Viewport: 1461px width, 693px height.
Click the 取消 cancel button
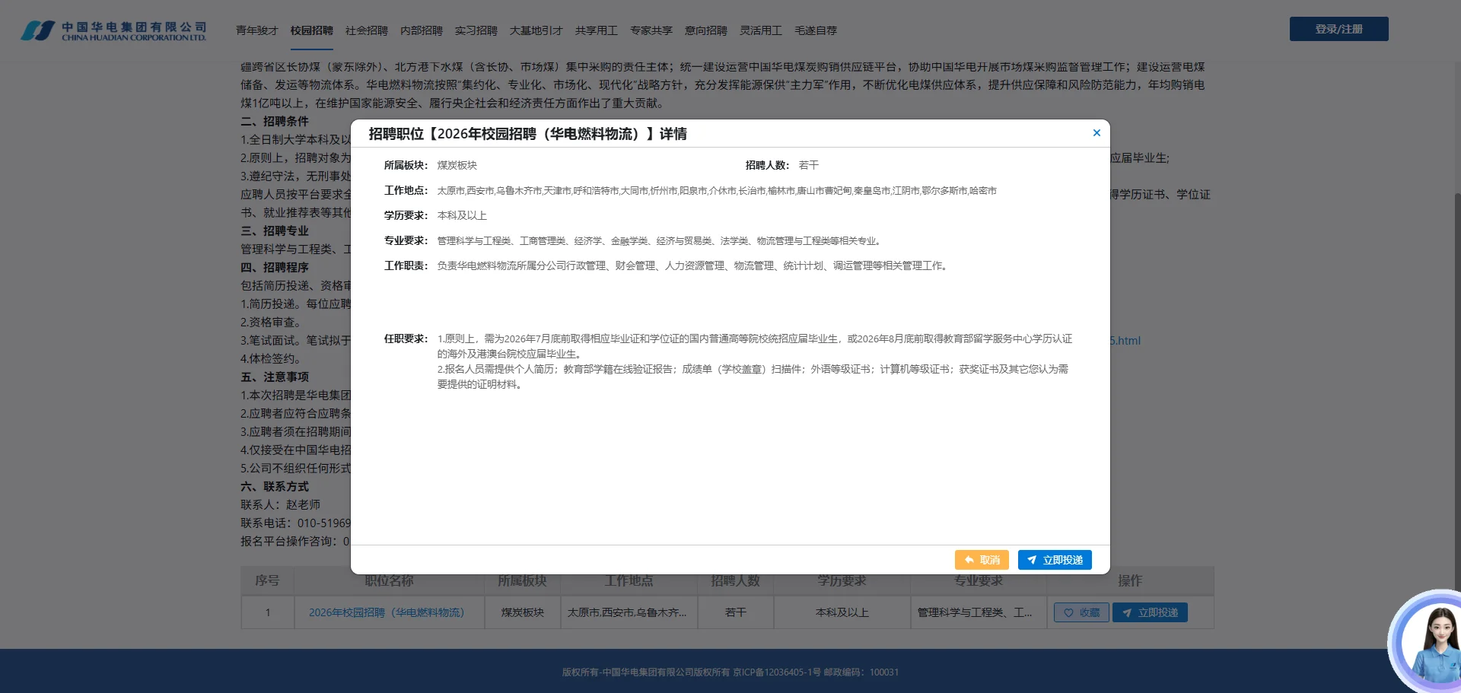point(982,560)
